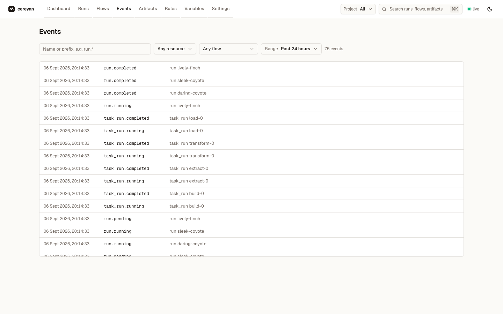Open the run.running row for lively-finch
The height and width of the screenshot is (314, 503).
[251, 106]
